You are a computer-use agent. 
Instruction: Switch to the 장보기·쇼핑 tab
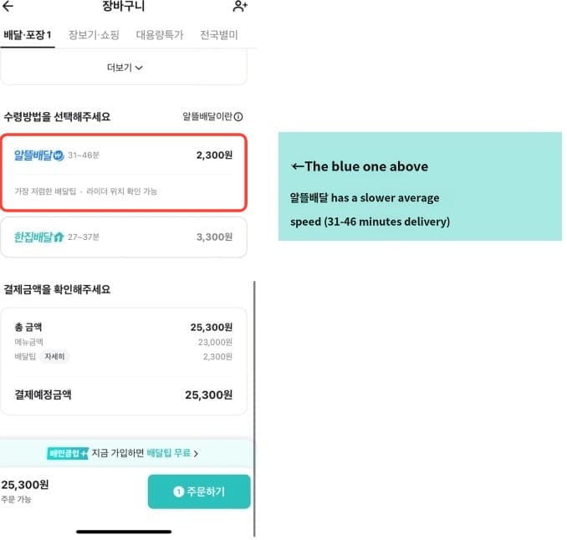pyautogui.click(x=94, y=35)
